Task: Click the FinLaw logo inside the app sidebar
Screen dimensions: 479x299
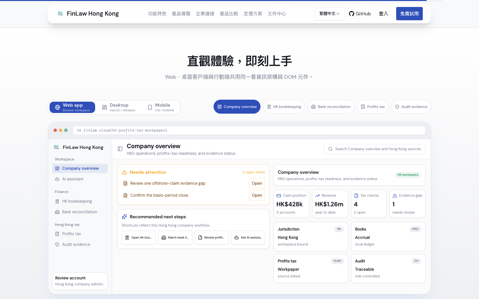Action: [x=56, y=147]
